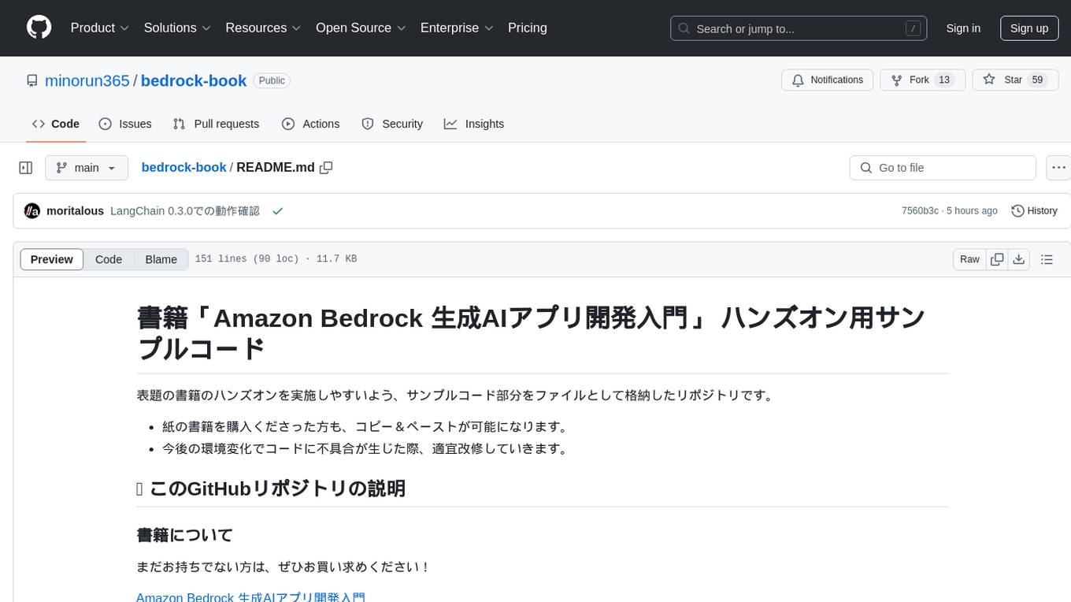Focus the Search or jump to field
The width and height of the screenshot is (1071, 602).
click(799, 28)
